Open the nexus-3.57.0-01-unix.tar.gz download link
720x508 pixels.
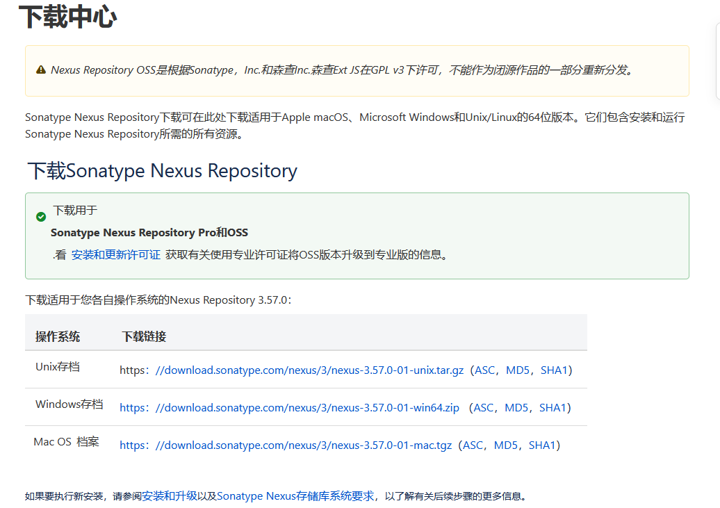pos(309,370)
